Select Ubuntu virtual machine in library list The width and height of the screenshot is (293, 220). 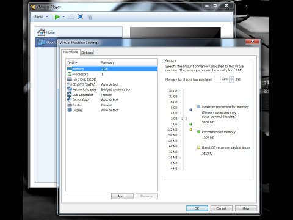(x=47, y=42)
